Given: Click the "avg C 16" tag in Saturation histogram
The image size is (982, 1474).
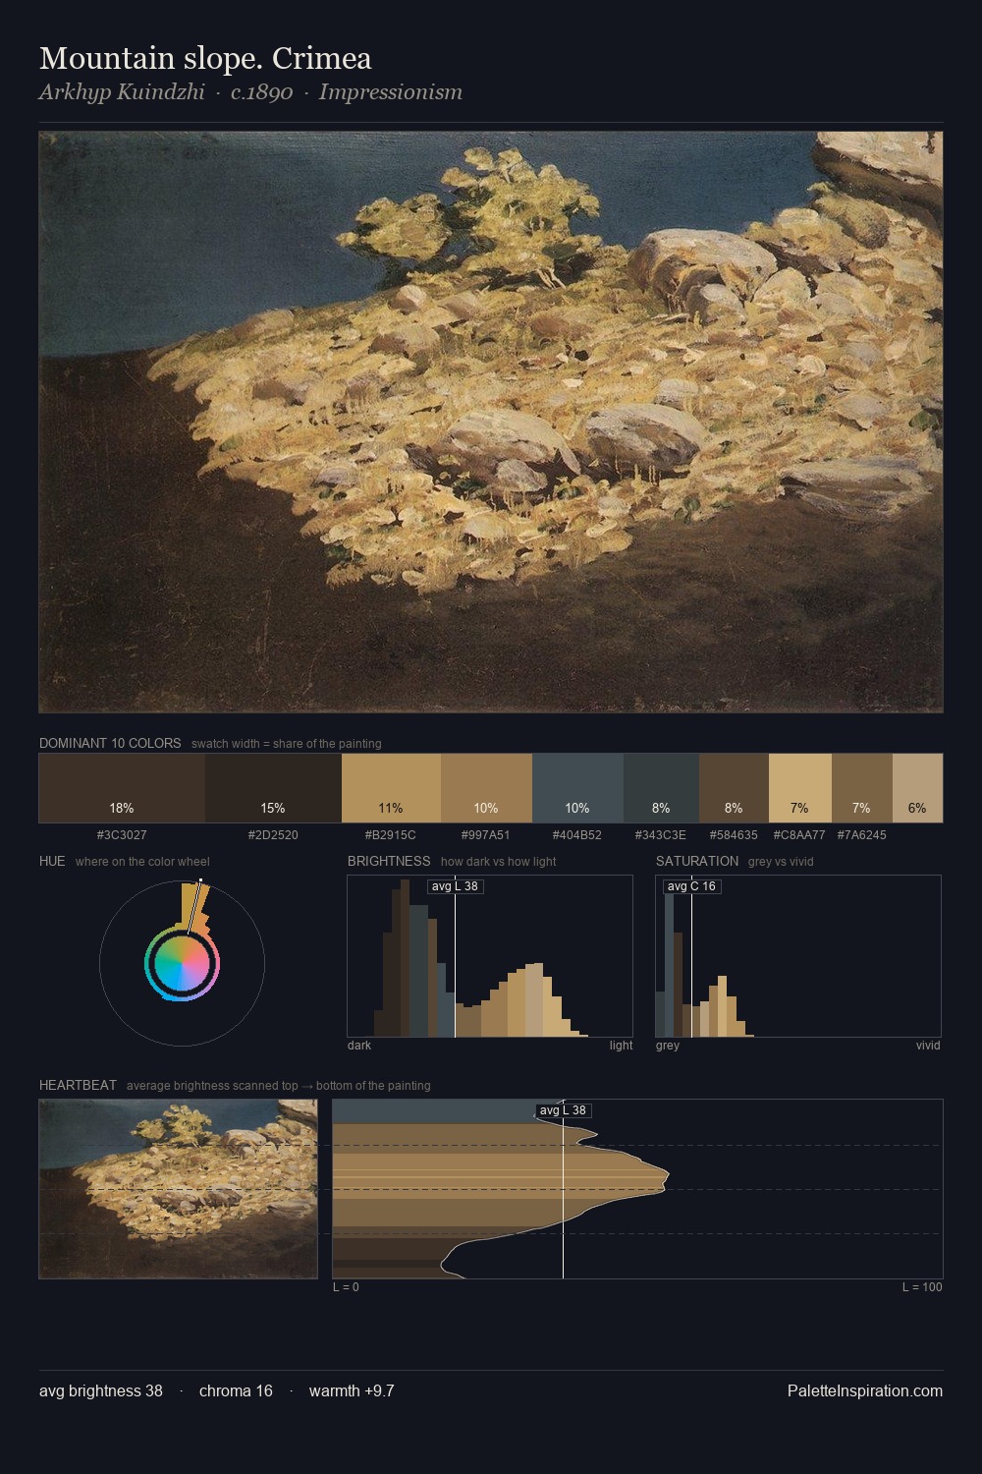Looking at the screenshot, I should click(x=691, y=886).
